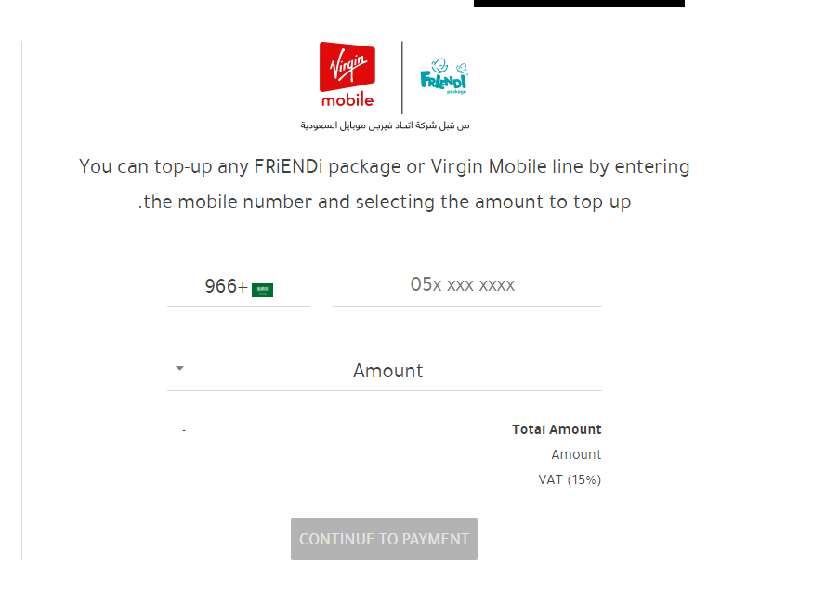Viewport: 839px width, 616px height.
Task: Click the red Virgin Mobile logo
Action: tap(347, 74)
